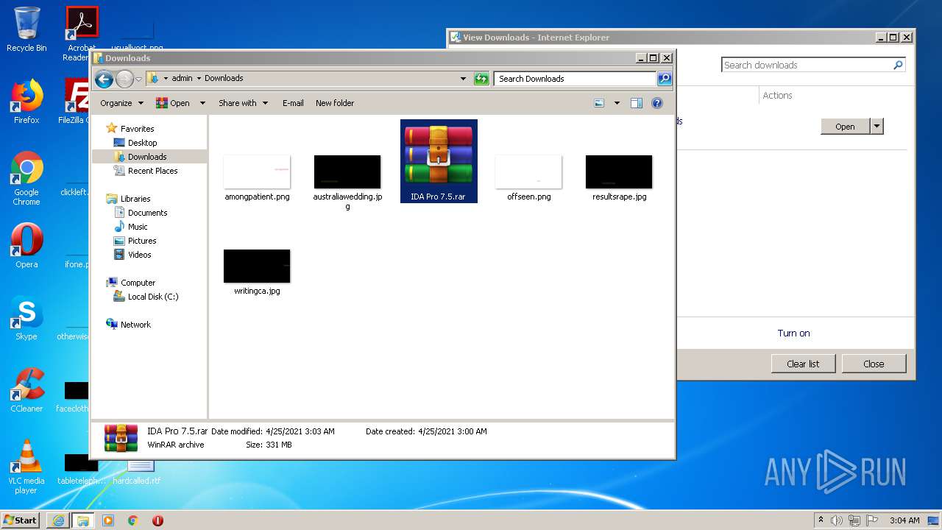
Task: Click the Clear list button
Action: pos(803,364)
